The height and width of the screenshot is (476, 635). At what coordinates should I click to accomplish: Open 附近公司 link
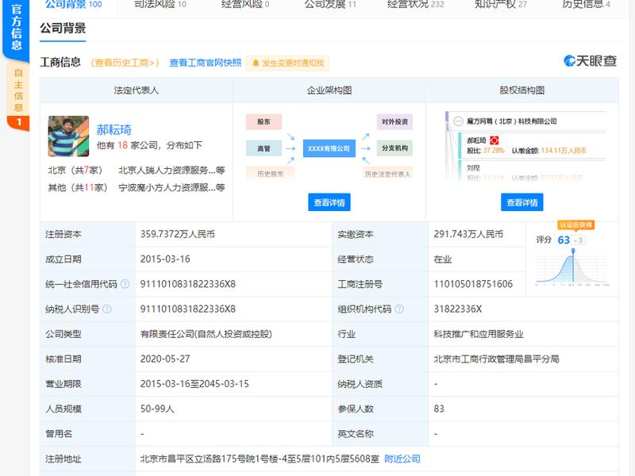pos(402,459)
